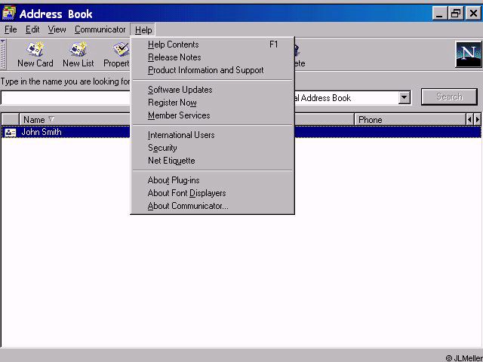Open the File menu
The image size is (483, 362).
pyautogui.click(x=11, y=29)
